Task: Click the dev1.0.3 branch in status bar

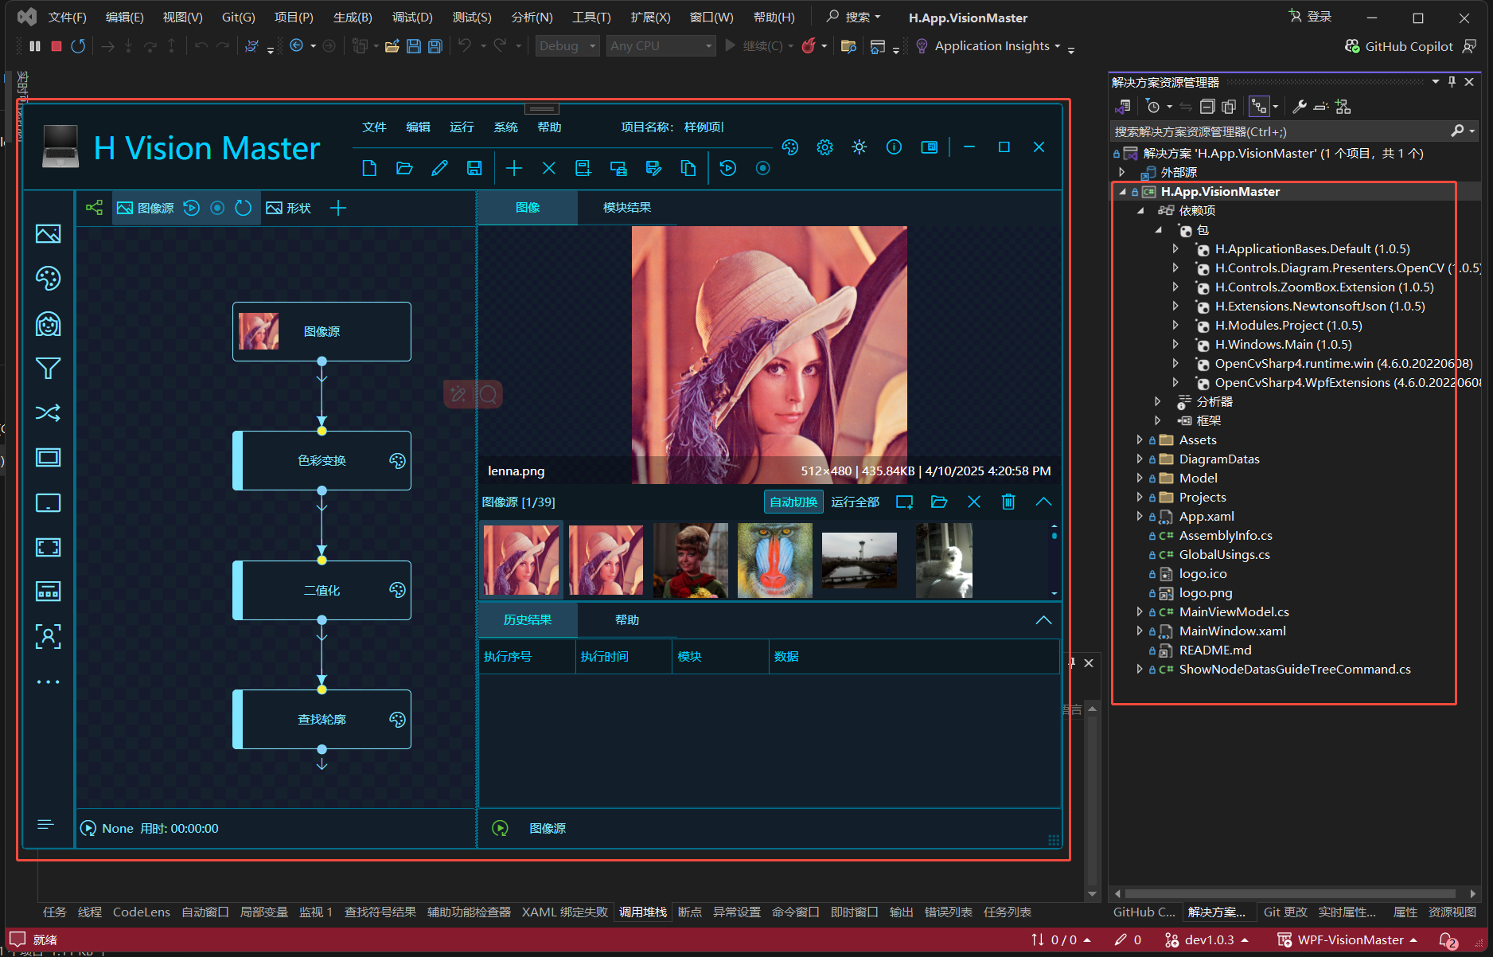Action: (x=1206, y=940)
